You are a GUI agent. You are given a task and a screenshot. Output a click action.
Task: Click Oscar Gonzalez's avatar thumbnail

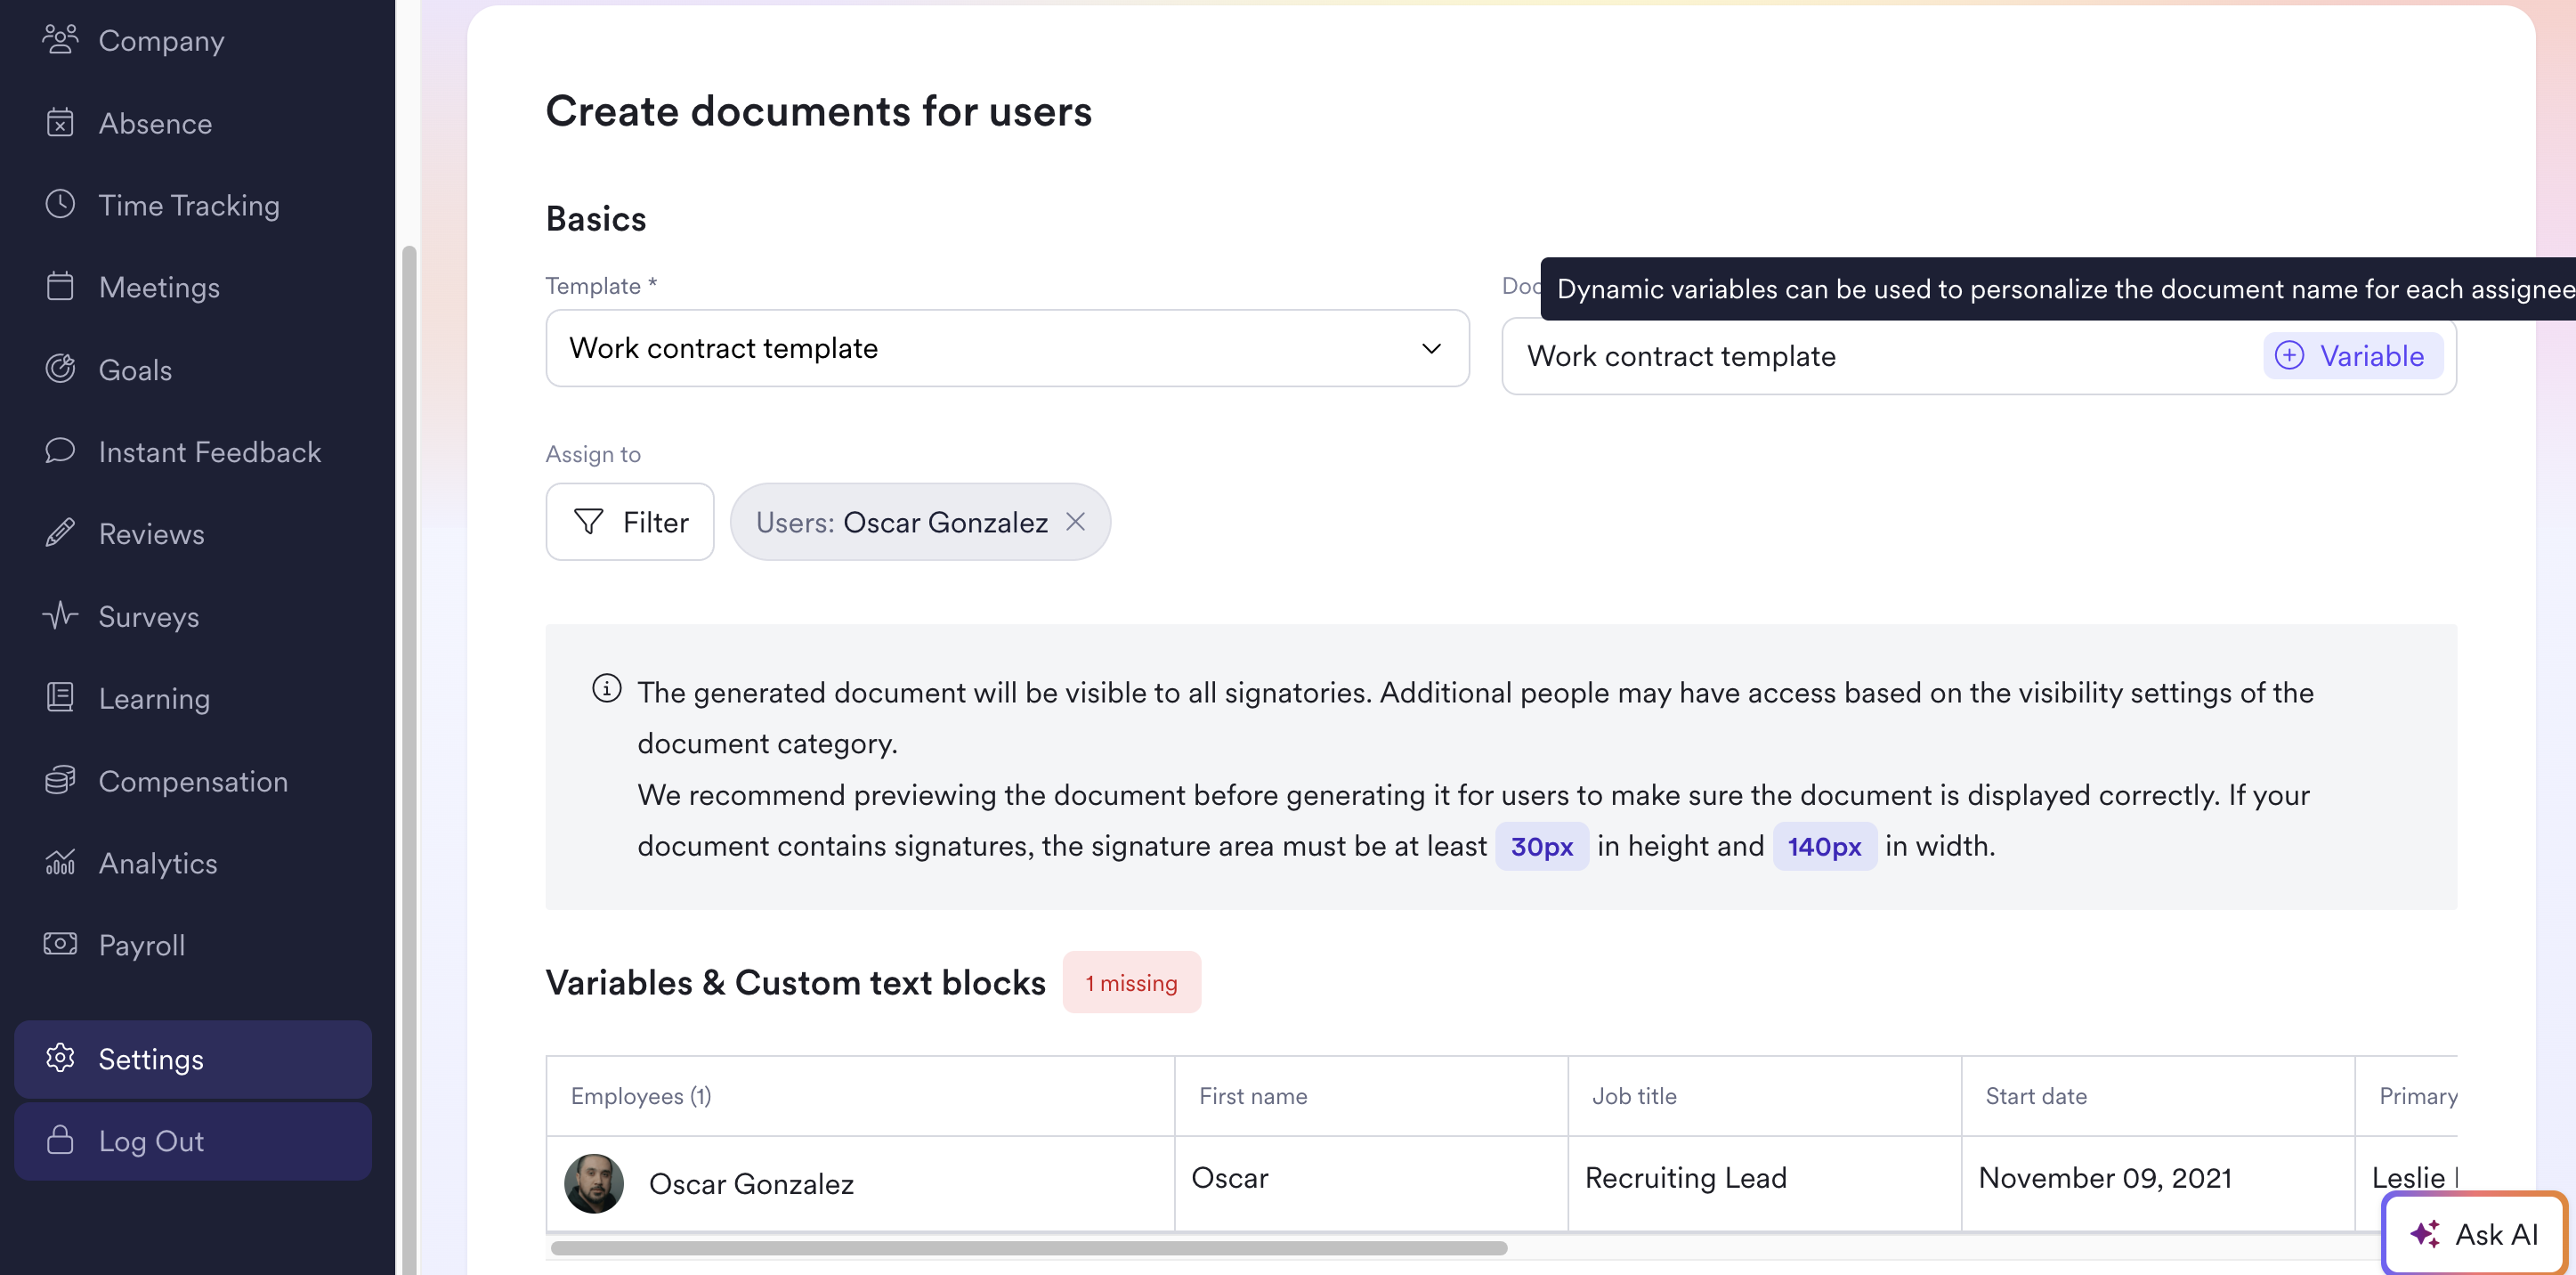click(x=593, y=1183)
